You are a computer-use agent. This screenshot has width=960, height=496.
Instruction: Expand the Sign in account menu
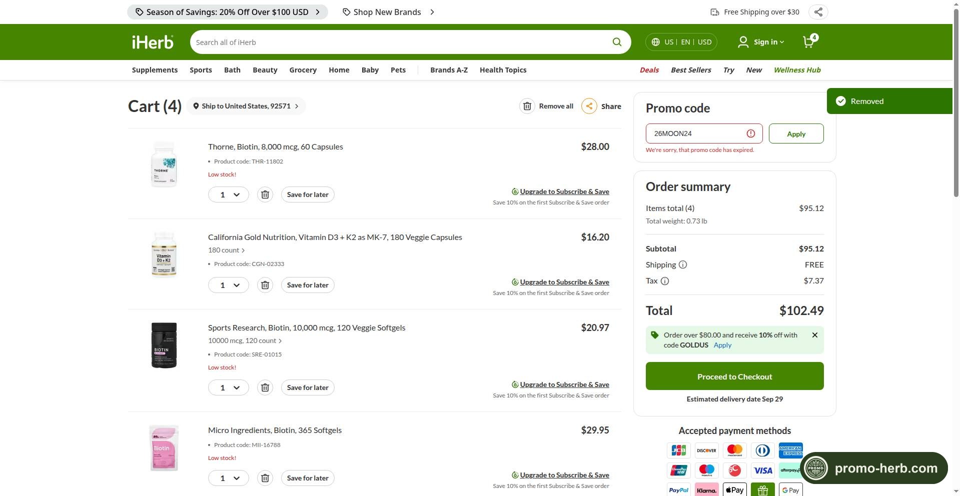pos(761,42)
